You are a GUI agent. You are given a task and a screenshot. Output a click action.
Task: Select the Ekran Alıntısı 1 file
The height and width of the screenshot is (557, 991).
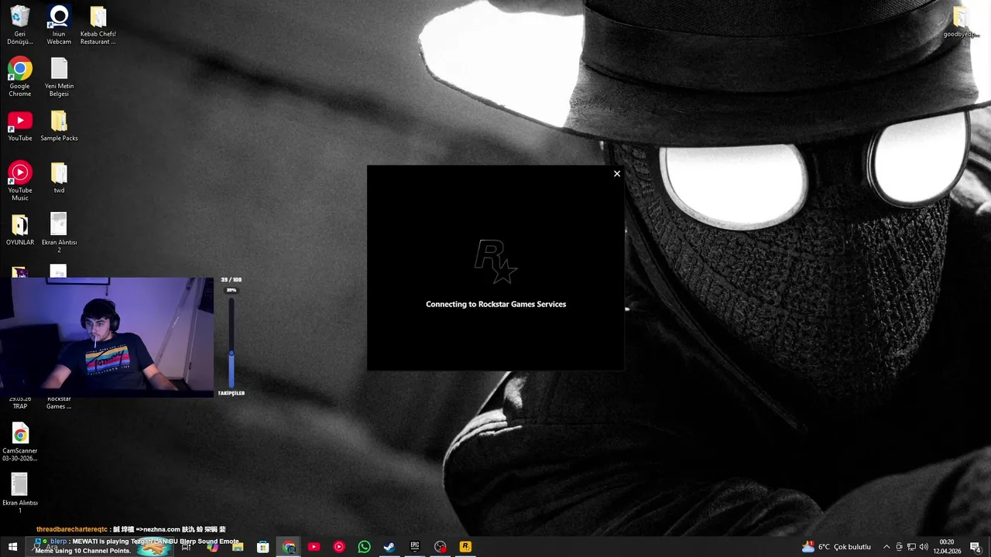coord(20,494)
